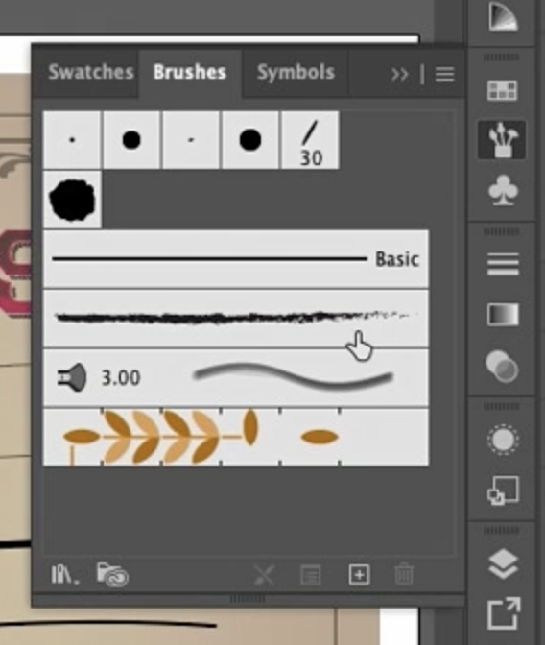Choose the third small oval brush
The width and height of the screenshot is (545, 645).
click(x=190, y=140)
